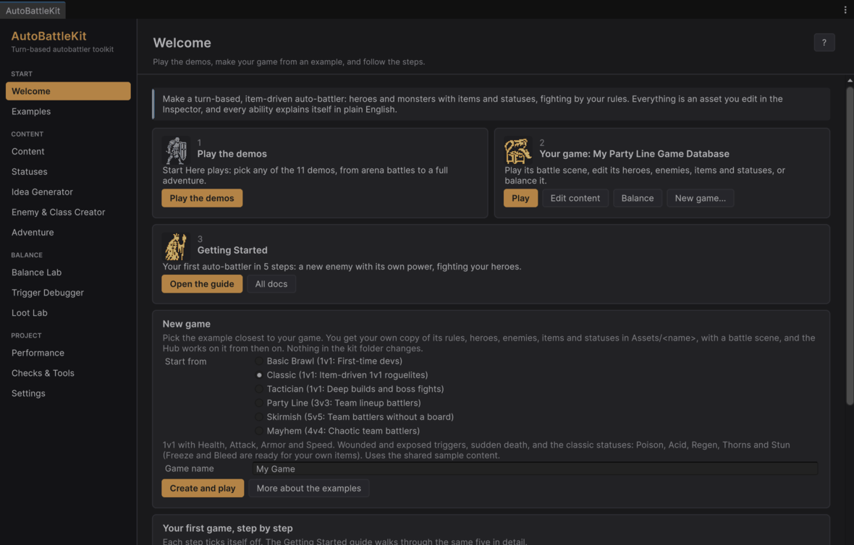Open Enemy & Class Creator page

click(x=68, y=212)
